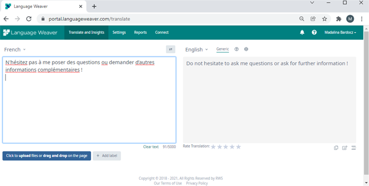The height and width of the screenshot is (186, 369).
Task: Click the Add label button
Action: [x=107, y=156]
